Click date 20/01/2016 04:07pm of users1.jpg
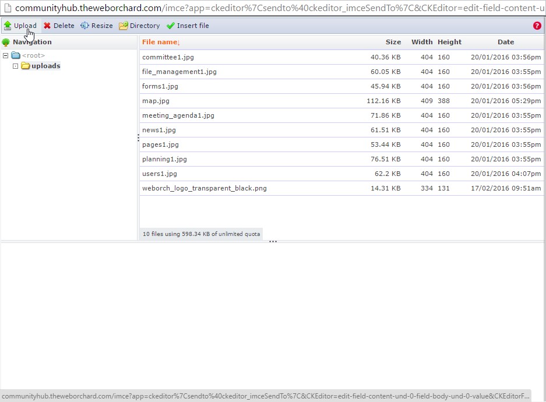 (506, 174)
